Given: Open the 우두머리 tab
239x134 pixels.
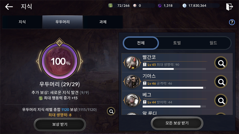Looking at the screenshot, I should [62, 22].
